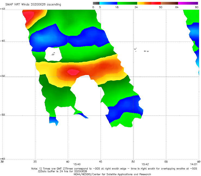Click the color bar label '18'
The width and height of the screenshot is (201, 176).
click(117, 7)
